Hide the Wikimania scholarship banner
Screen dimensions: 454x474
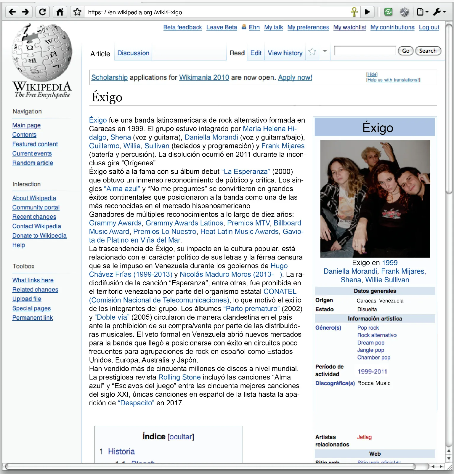pyautogui.click(x=372, y=74)
